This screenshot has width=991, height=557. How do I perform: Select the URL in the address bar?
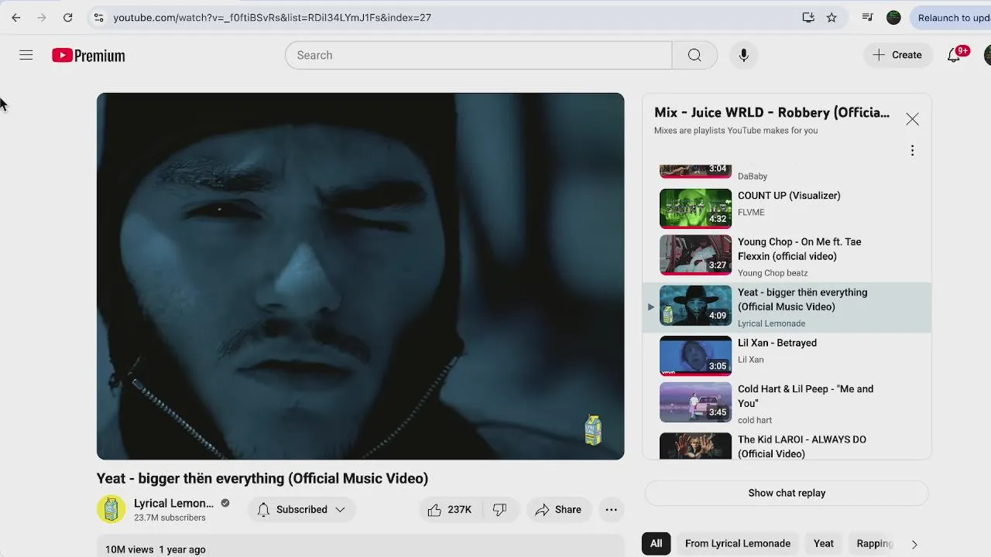(x=272, y=17)
